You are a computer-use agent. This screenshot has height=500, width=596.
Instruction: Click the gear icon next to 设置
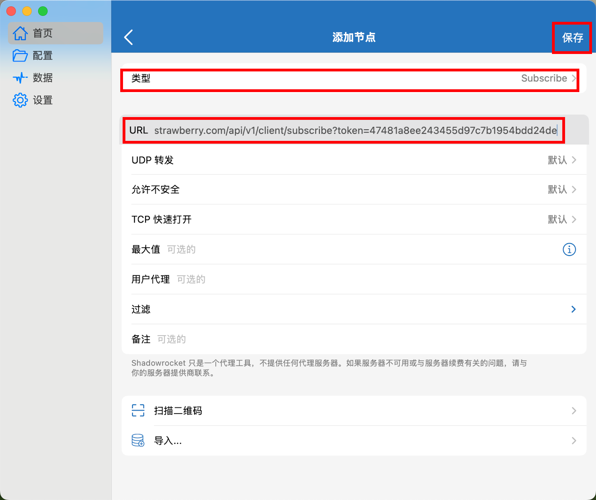click(20, 100)
